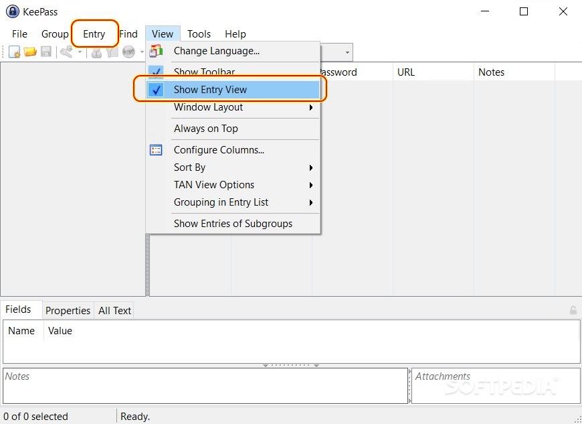Viewport: 582px width, 424px height.
Task: Click the Add Entry key icon
Action: coord(67,52)
